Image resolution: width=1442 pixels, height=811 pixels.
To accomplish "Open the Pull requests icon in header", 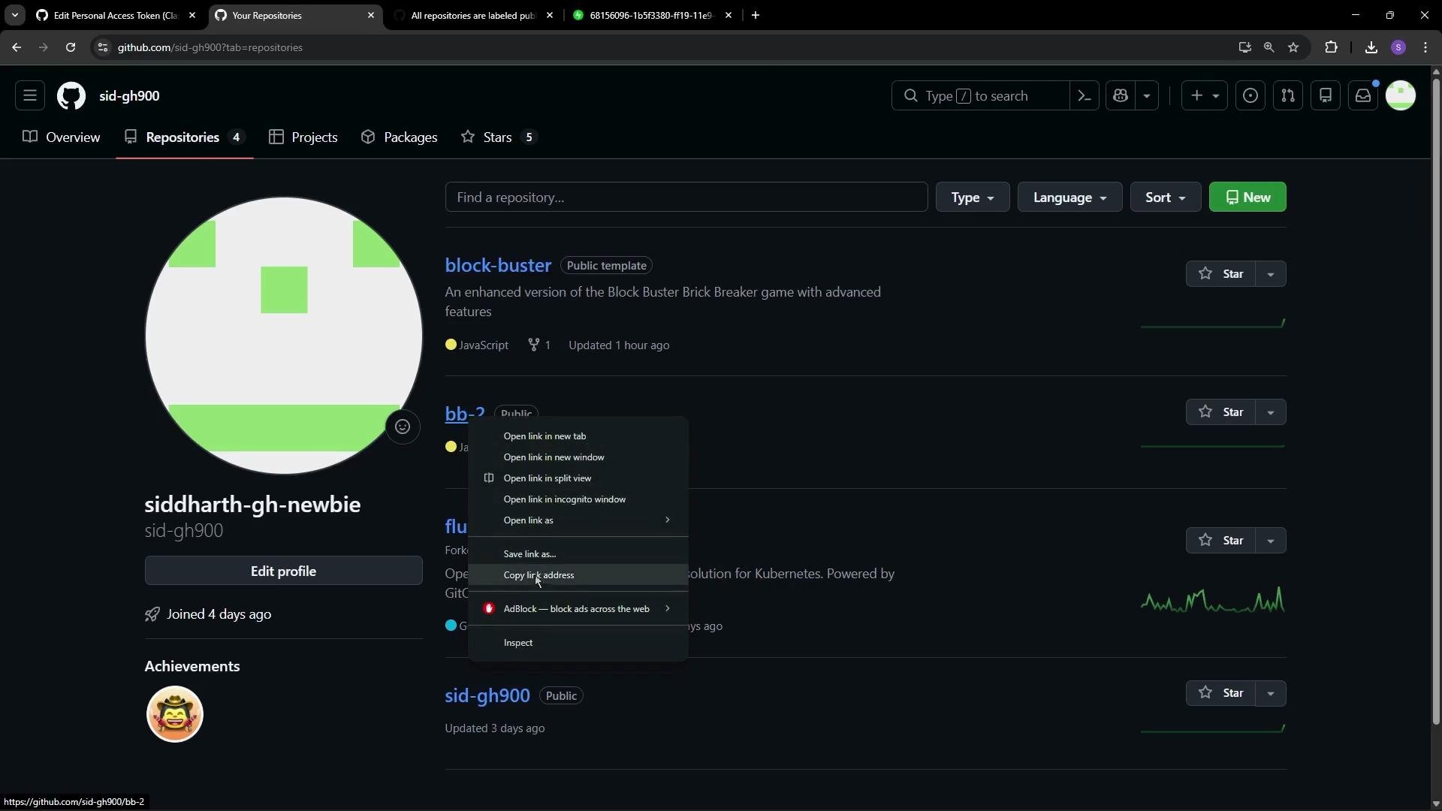I will click(x=1288, y=95).
